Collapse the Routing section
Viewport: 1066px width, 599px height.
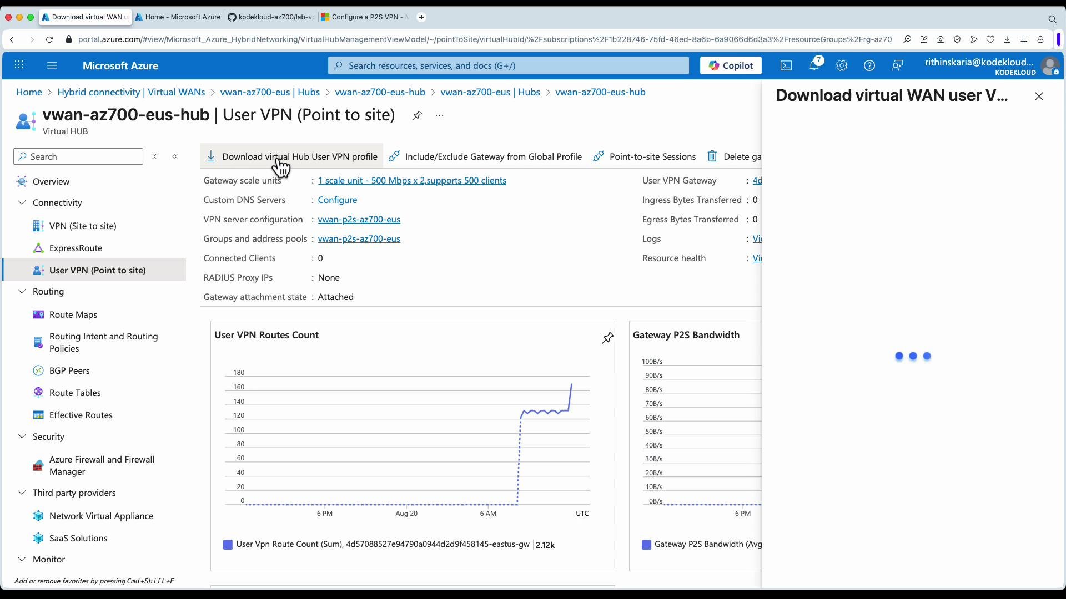click(x=22, y=291)
